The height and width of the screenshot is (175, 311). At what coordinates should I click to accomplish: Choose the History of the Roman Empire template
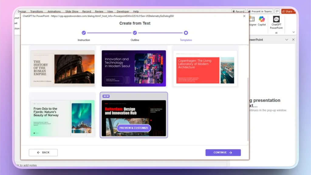(62, 67)
